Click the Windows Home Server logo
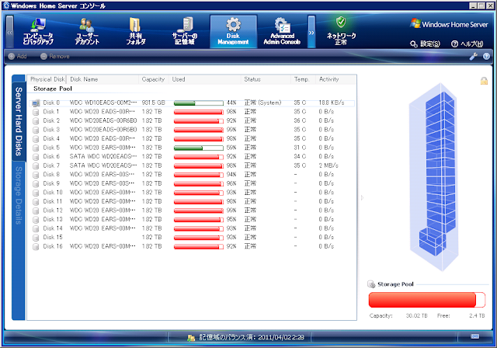This screenshot has width=497, height=348. (449, 24)
